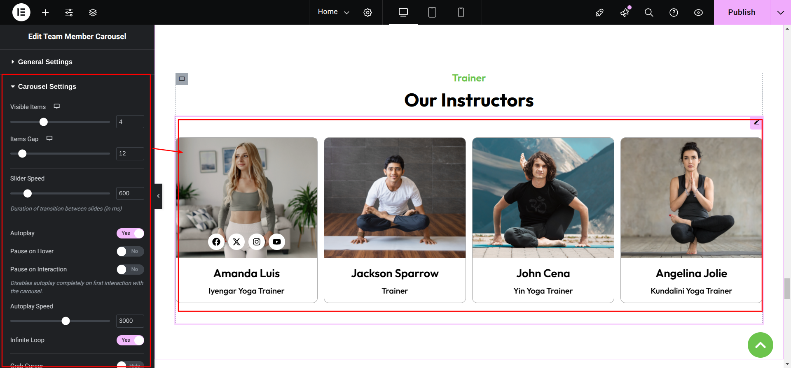The width and height of the screenshot is (791, 368).
Task: Toggle the Grab Cursor switch
Action: coord(130,365)
